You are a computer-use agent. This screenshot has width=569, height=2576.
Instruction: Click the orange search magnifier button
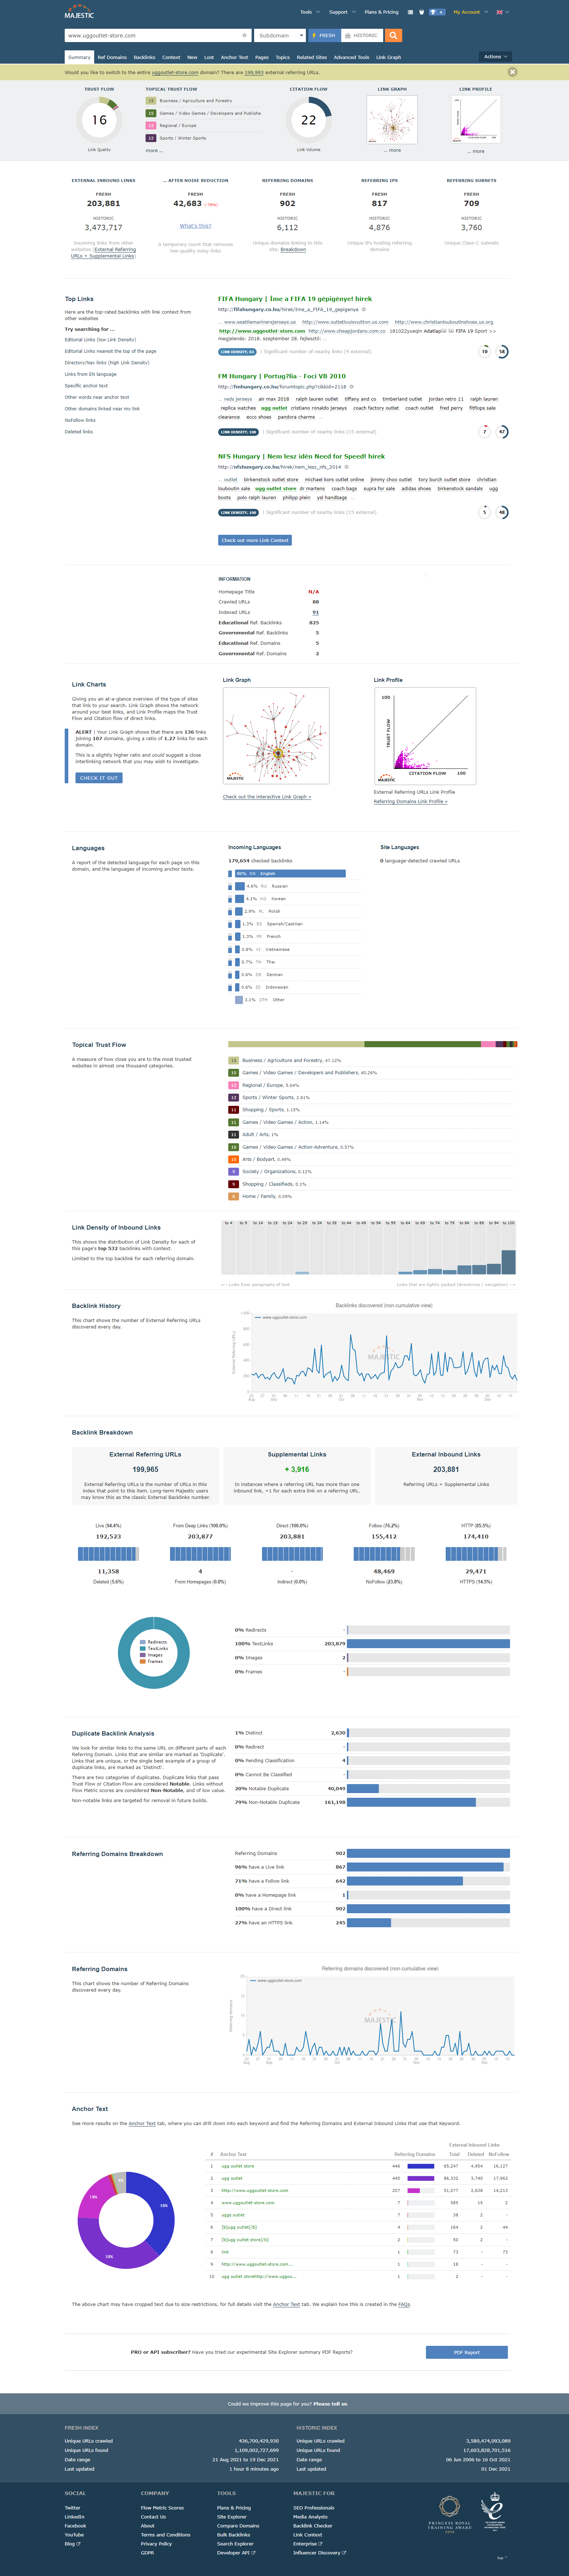(394, 35)
